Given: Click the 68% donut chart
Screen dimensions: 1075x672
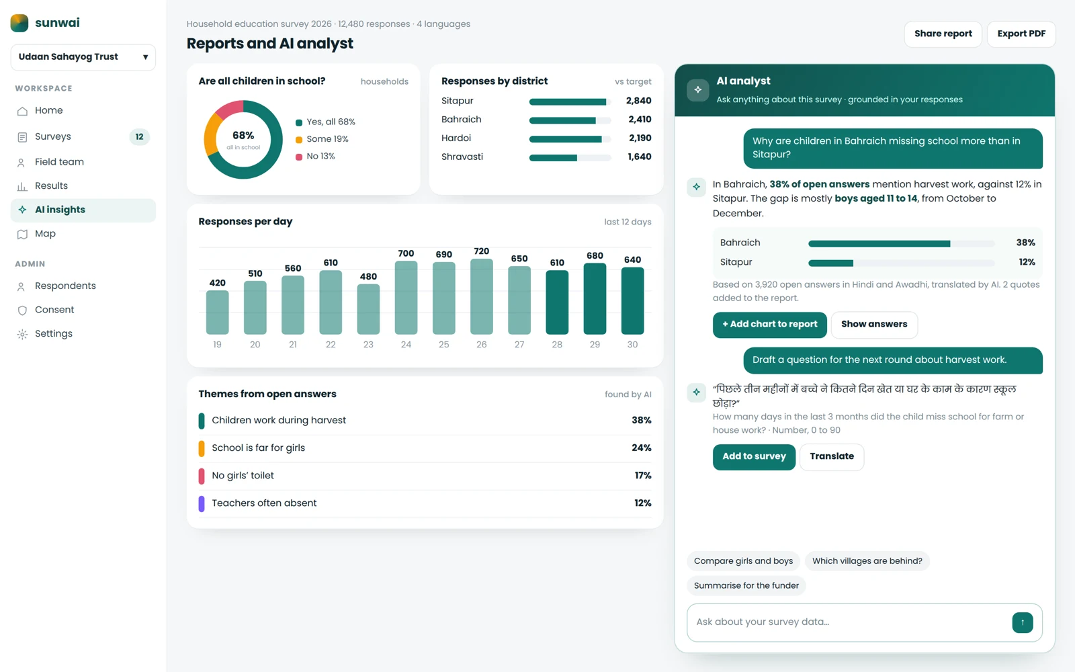Looking at the screenshot, I should click(x=243, y=140).
